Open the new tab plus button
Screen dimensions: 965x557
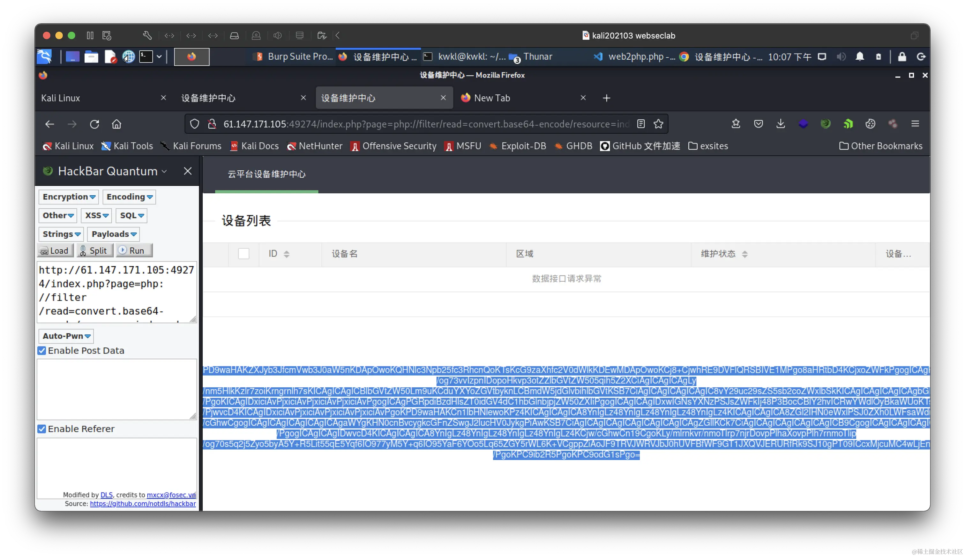click(606, 98)
